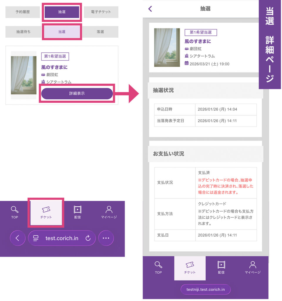Show the 抽選待ち filter list
Screen dimensions: 282x301
point(23,32)
